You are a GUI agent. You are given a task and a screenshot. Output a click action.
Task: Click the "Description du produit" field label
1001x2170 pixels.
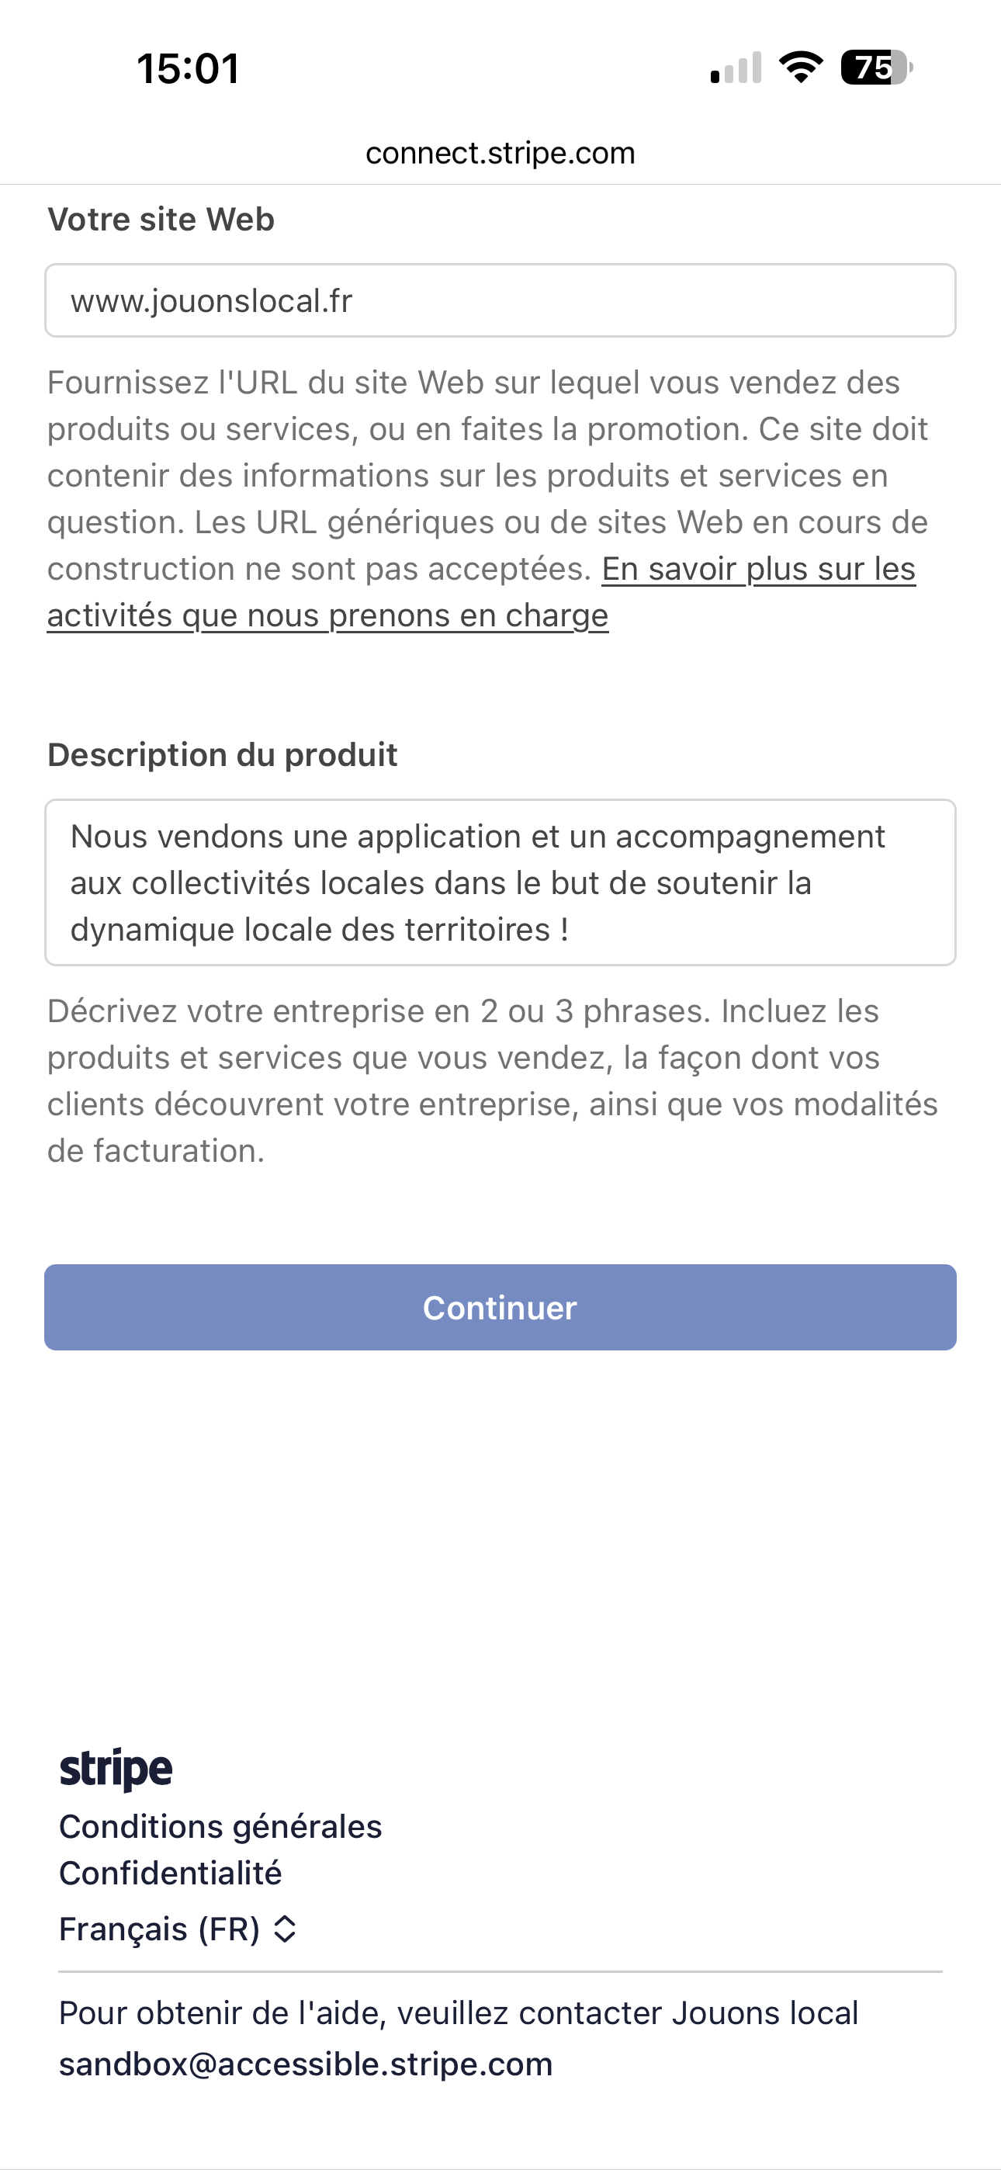coord(223,755)
